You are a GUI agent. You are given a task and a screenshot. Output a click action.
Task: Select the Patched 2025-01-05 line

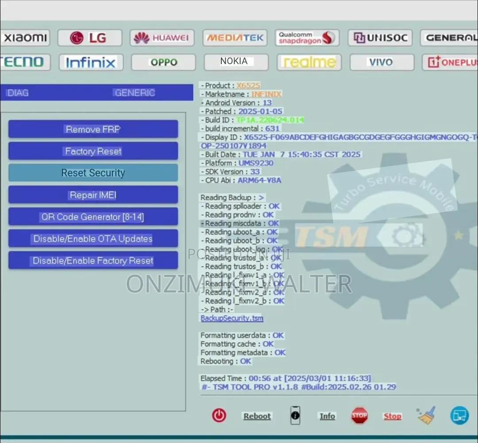tap(242, 111)
